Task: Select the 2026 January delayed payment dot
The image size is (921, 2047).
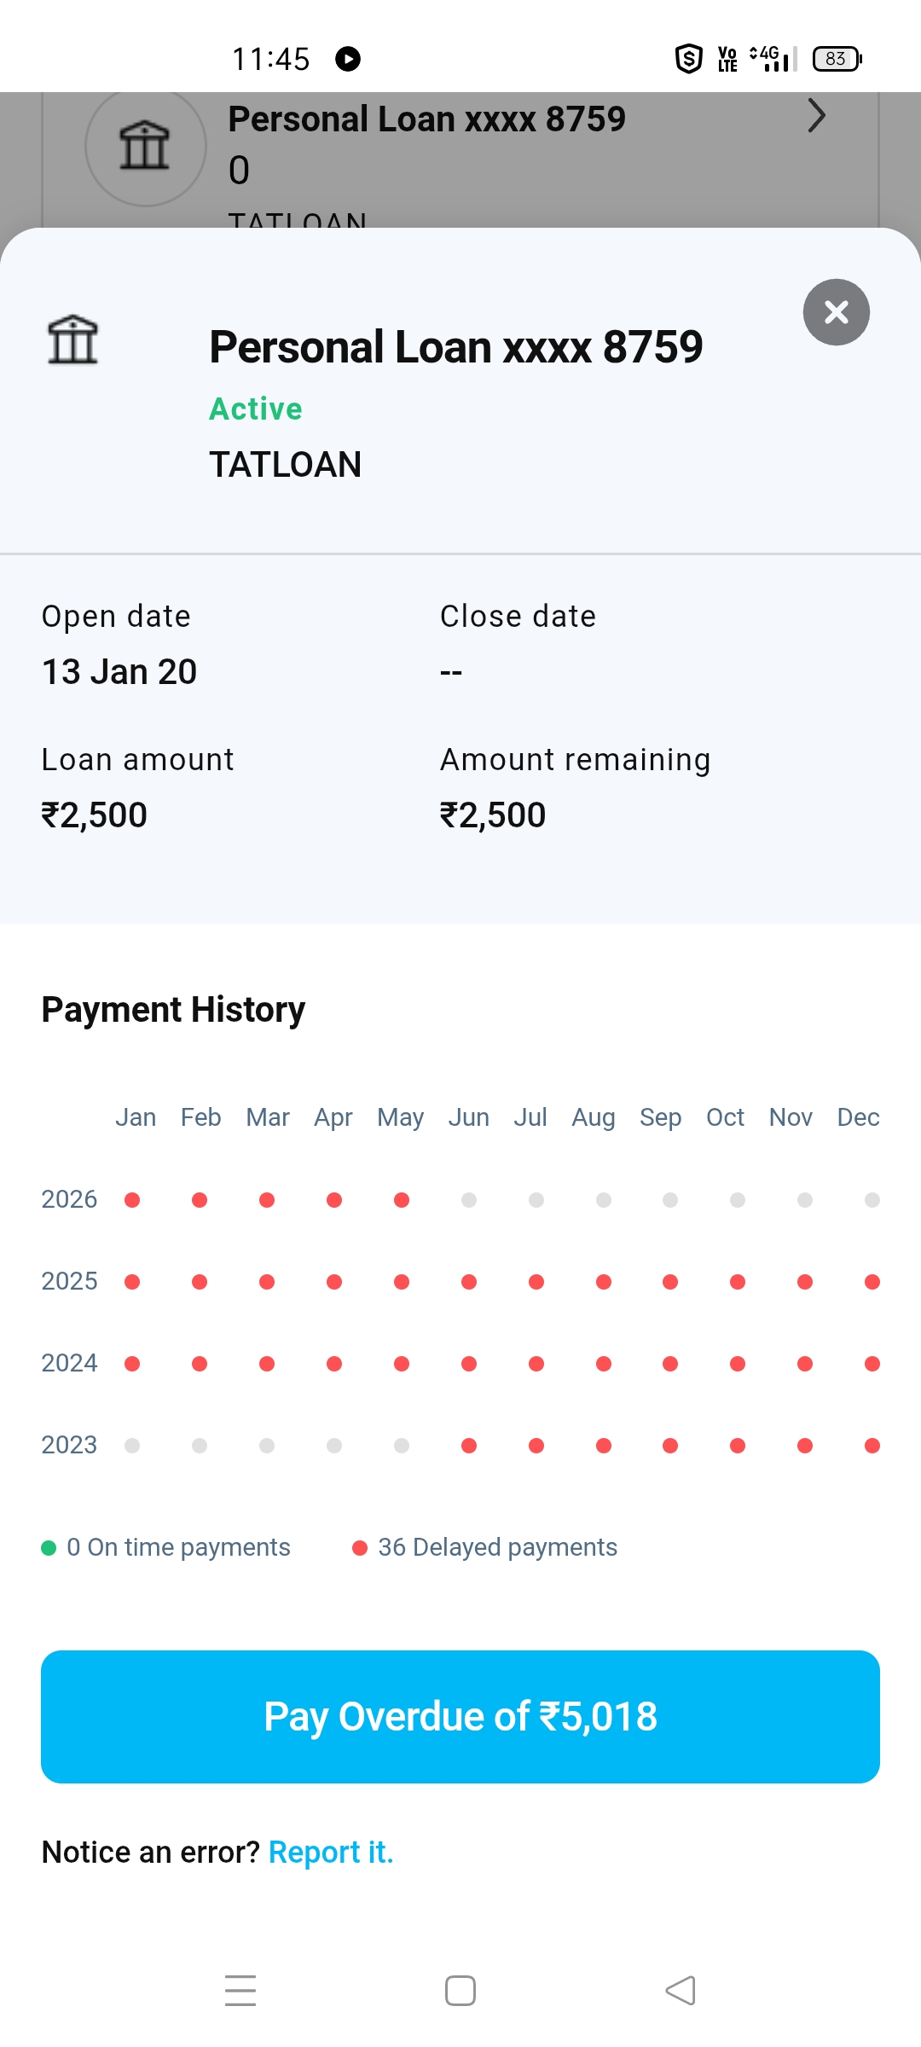Action: click(x=132, y=1200)
